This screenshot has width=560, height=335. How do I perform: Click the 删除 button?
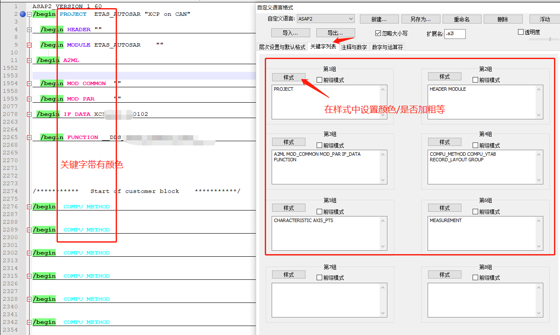pos(503,19)
